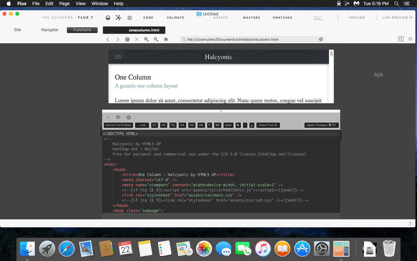Open Notes app in the Dock

coord(145,249)
